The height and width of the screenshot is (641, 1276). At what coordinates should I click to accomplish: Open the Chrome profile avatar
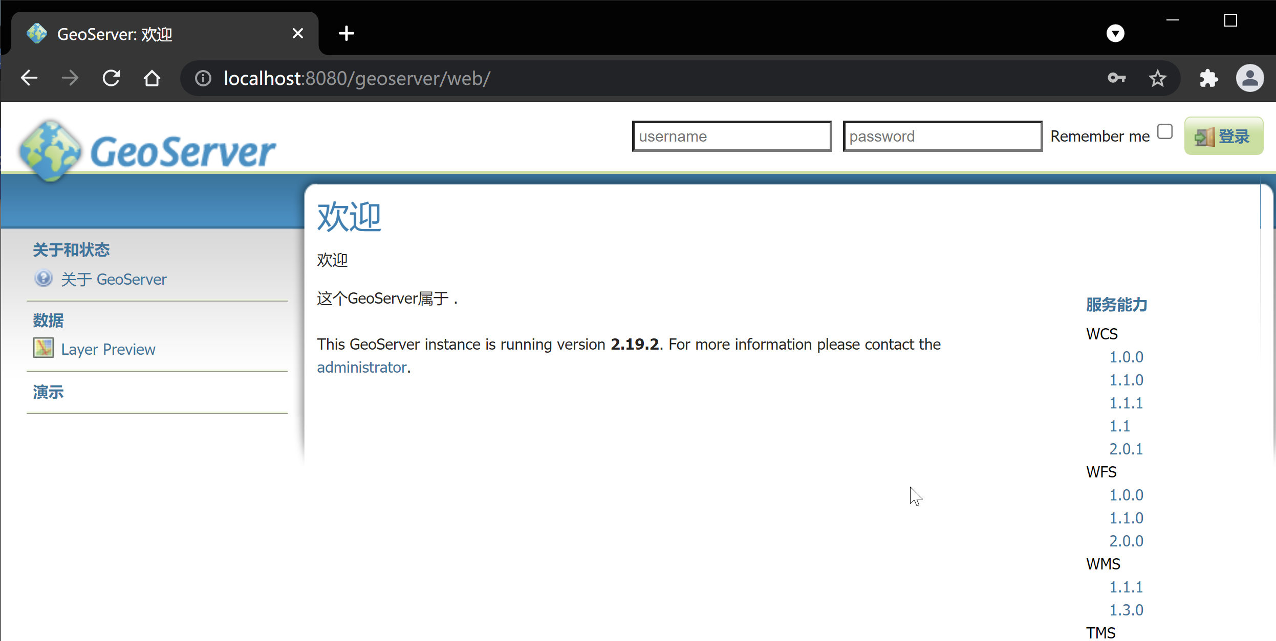[1250, 78]
